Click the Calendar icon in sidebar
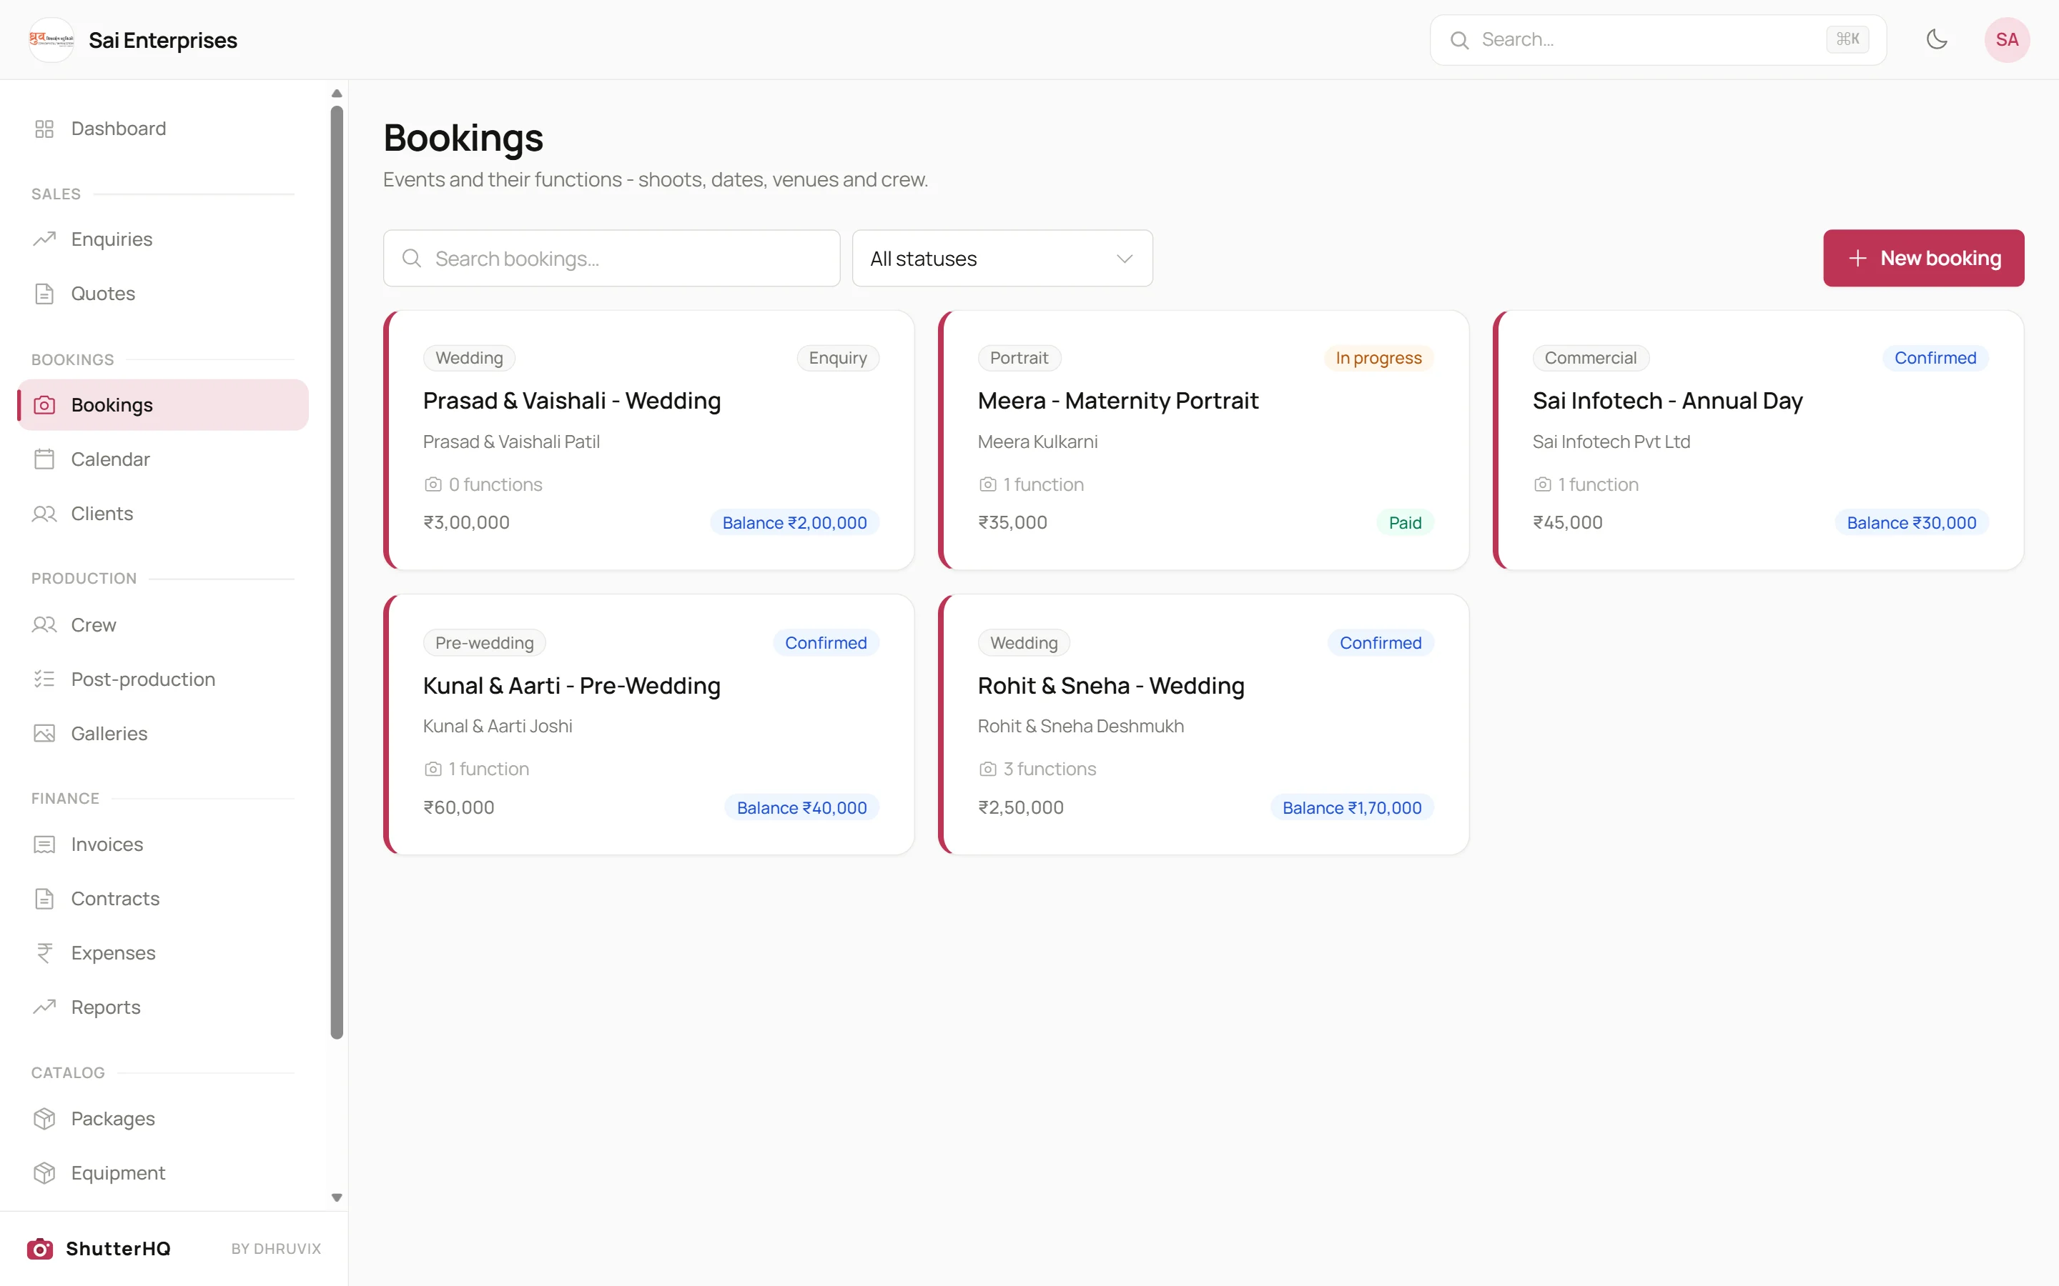Viewport: 2059px width, 1286px height. pyautogui.click(x=44, y=459)
